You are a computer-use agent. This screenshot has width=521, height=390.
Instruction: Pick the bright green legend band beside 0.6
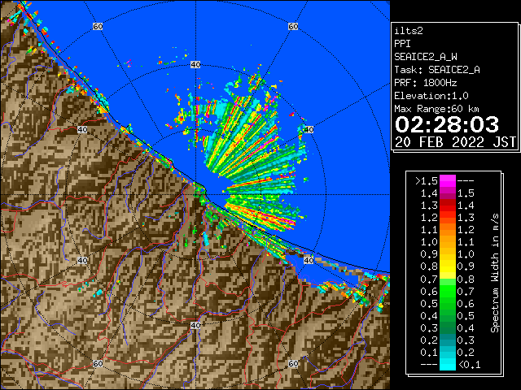(448, 291)
